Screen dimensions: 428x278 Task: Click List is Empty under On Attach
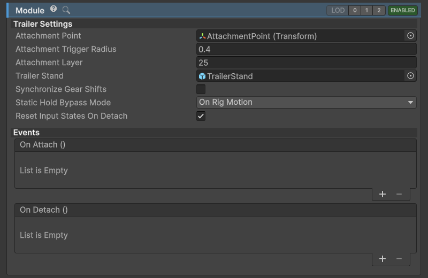pos(44,171)
